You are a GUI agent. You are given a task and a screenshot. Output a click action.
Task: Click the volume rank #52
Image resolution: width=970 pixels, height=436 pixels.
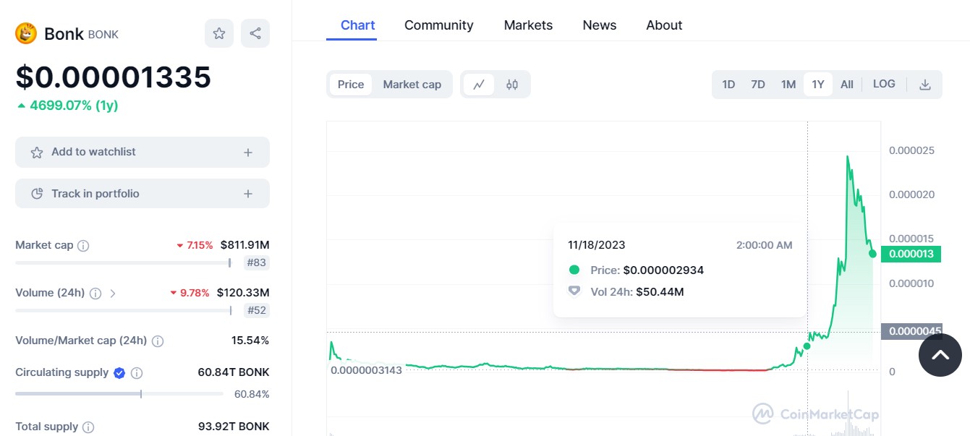tap(257, 310)
